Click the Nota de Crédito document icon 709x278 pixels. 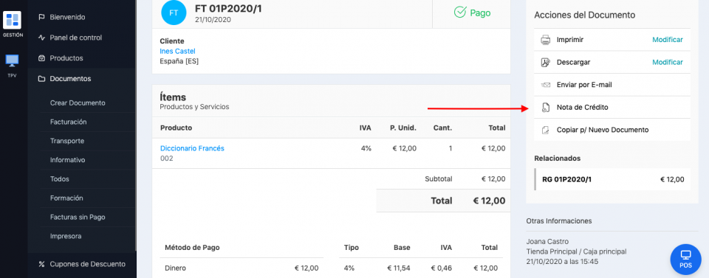click(545, 108)
